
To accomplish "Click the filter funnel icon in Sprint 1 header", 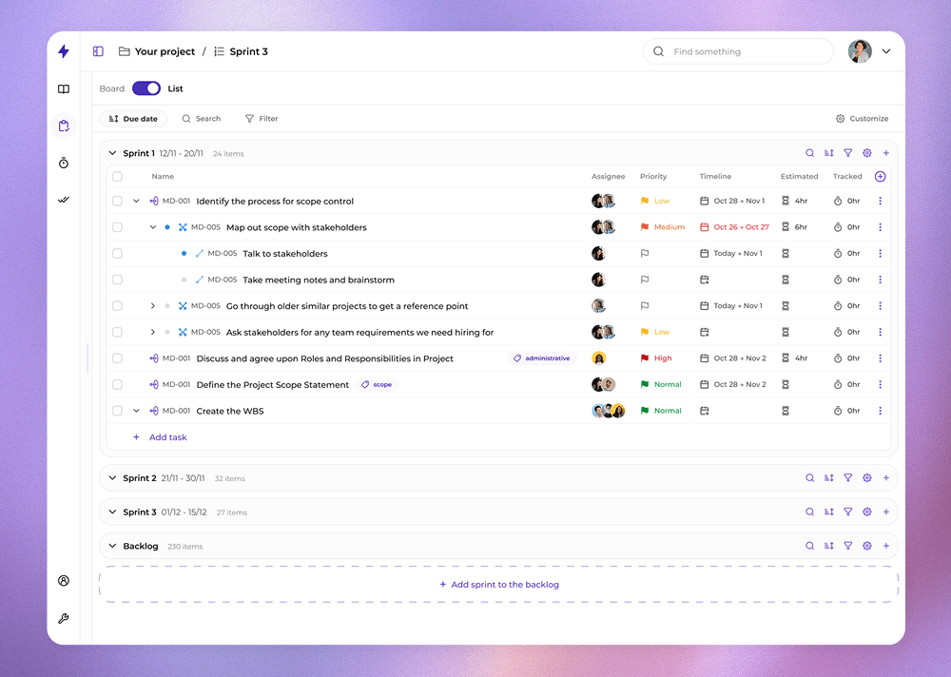I will click(848, 153).
